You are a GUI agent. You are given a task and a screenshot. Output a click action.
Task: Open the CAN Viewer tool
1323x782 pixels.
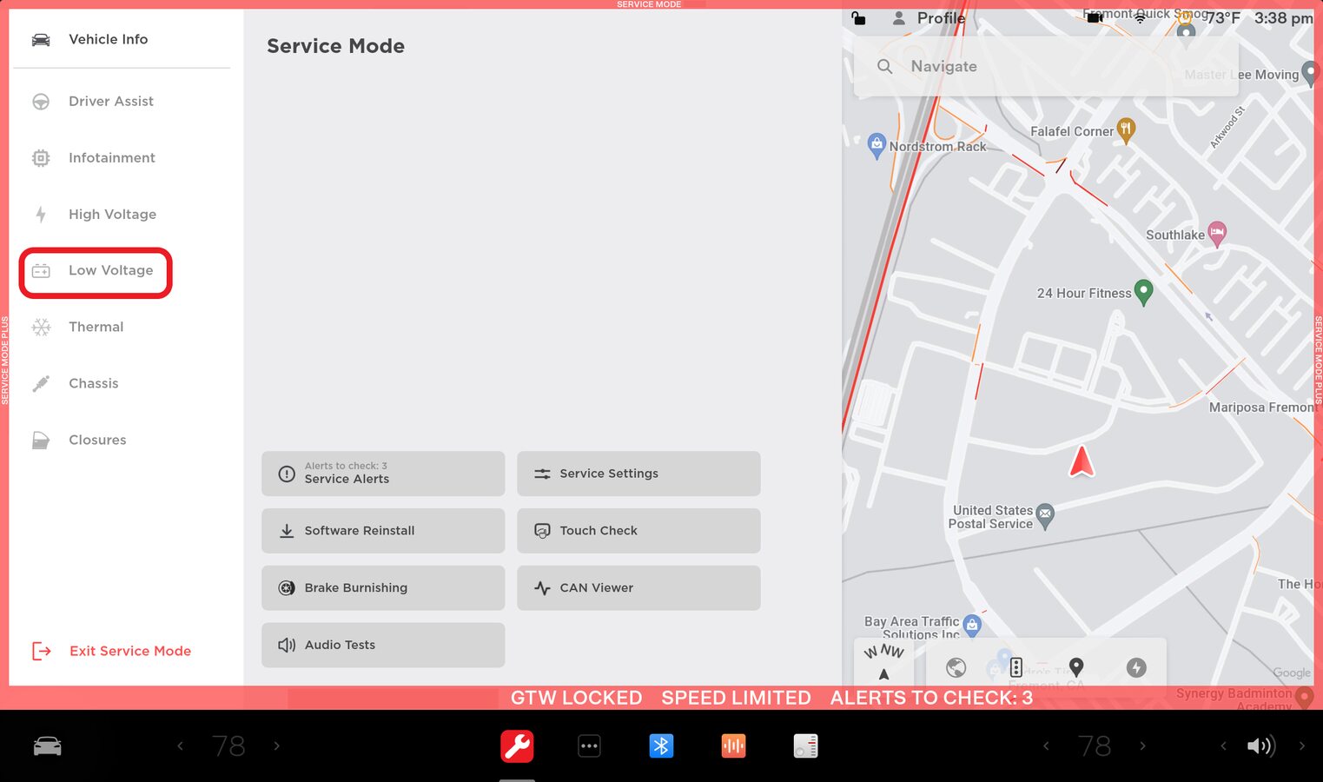coord(638,588)
